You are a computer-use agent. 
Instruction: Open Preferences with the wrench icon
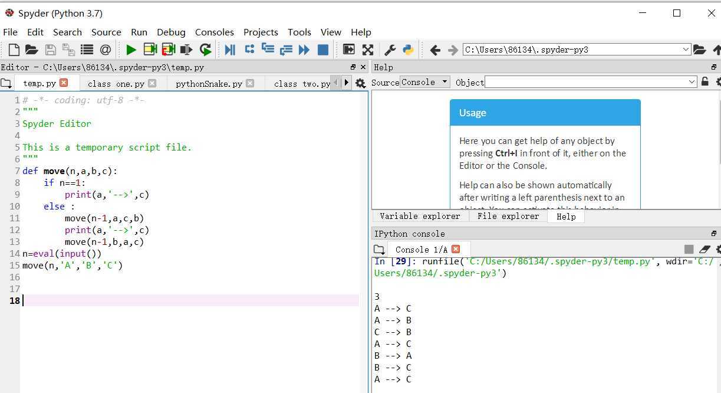(x=390, y=50)
